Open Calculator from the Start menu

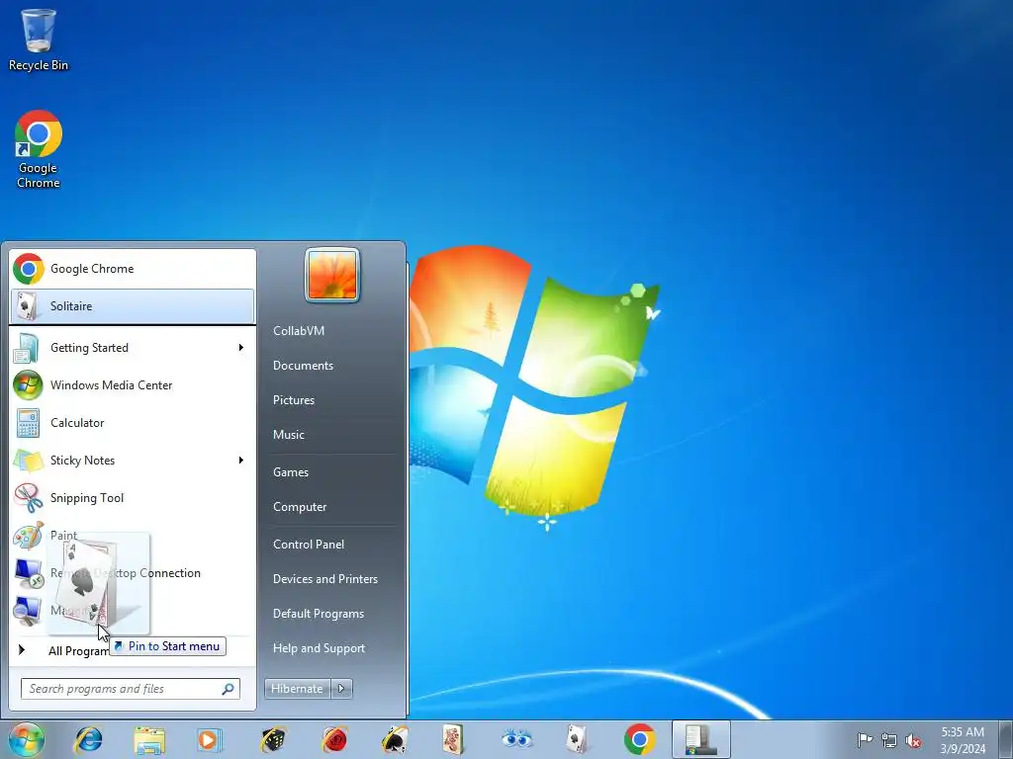tap(132, 423)
